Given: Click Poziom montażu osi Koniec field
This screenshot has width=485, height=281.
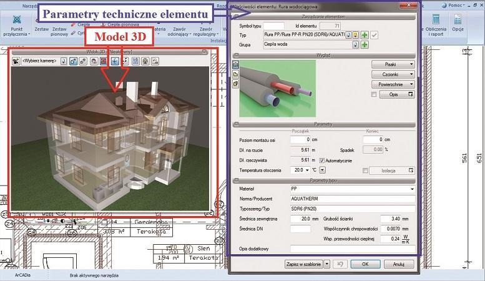Looking at the screenshot, I should [373, 140].
